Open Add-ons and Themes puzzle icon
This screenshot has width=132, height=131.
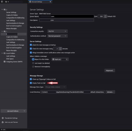pos(3,122)
